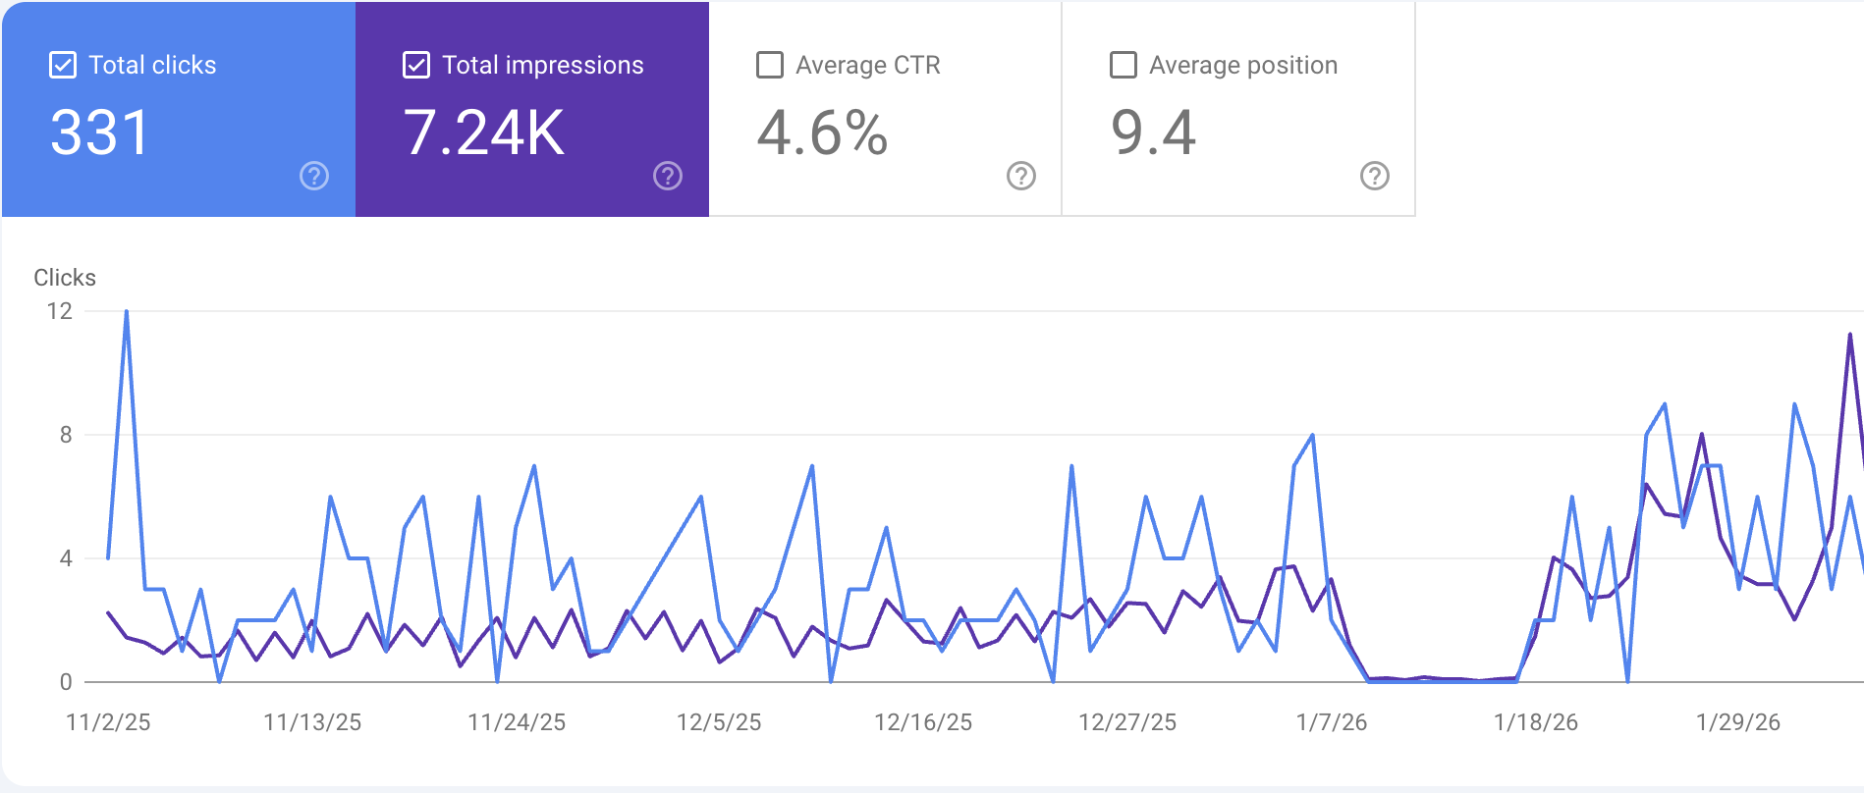Click the 1/18/26 axis date label
Viewport: 1864px width, 793px height.
(1536, 722)
